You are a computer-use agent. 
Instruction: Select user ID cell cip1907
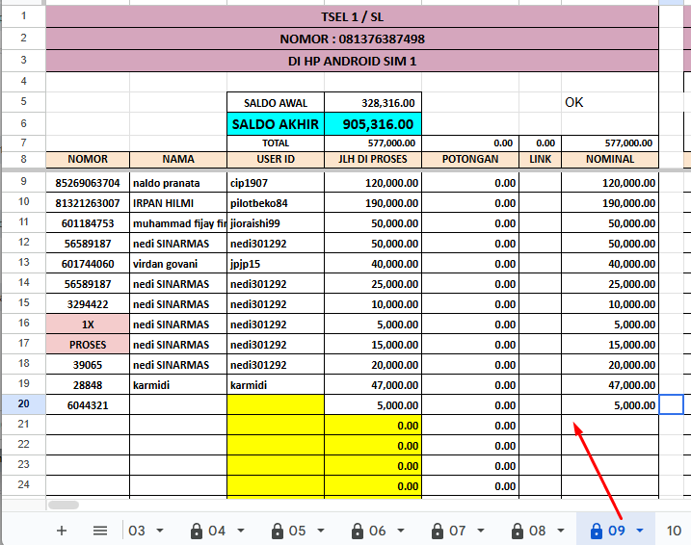click(276, 183)
